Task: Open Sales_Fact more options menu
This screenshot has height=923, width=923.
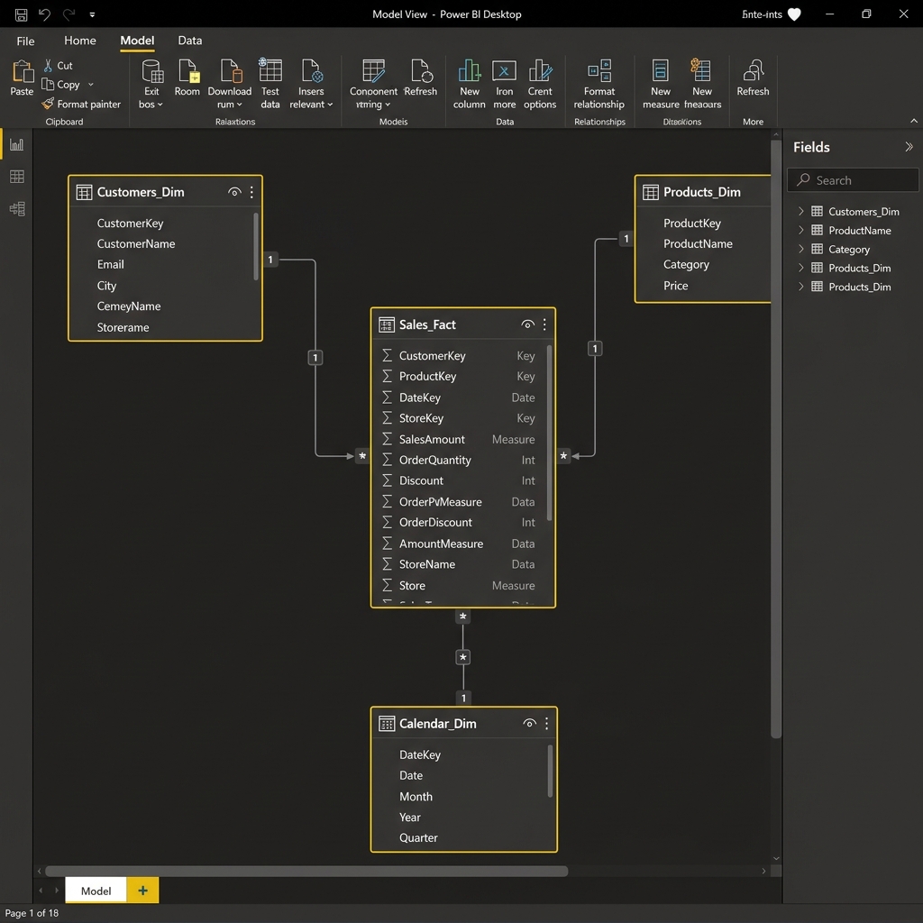Action: (544, 324)
